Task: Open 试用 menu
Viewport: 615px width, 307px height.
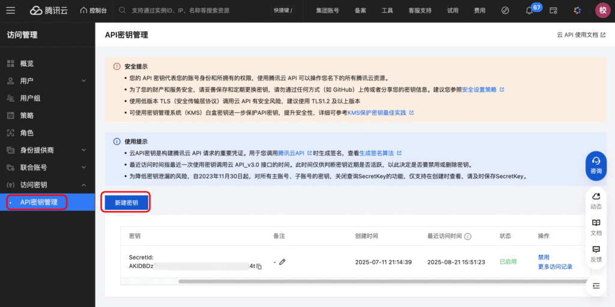Action: click(452, 11)
